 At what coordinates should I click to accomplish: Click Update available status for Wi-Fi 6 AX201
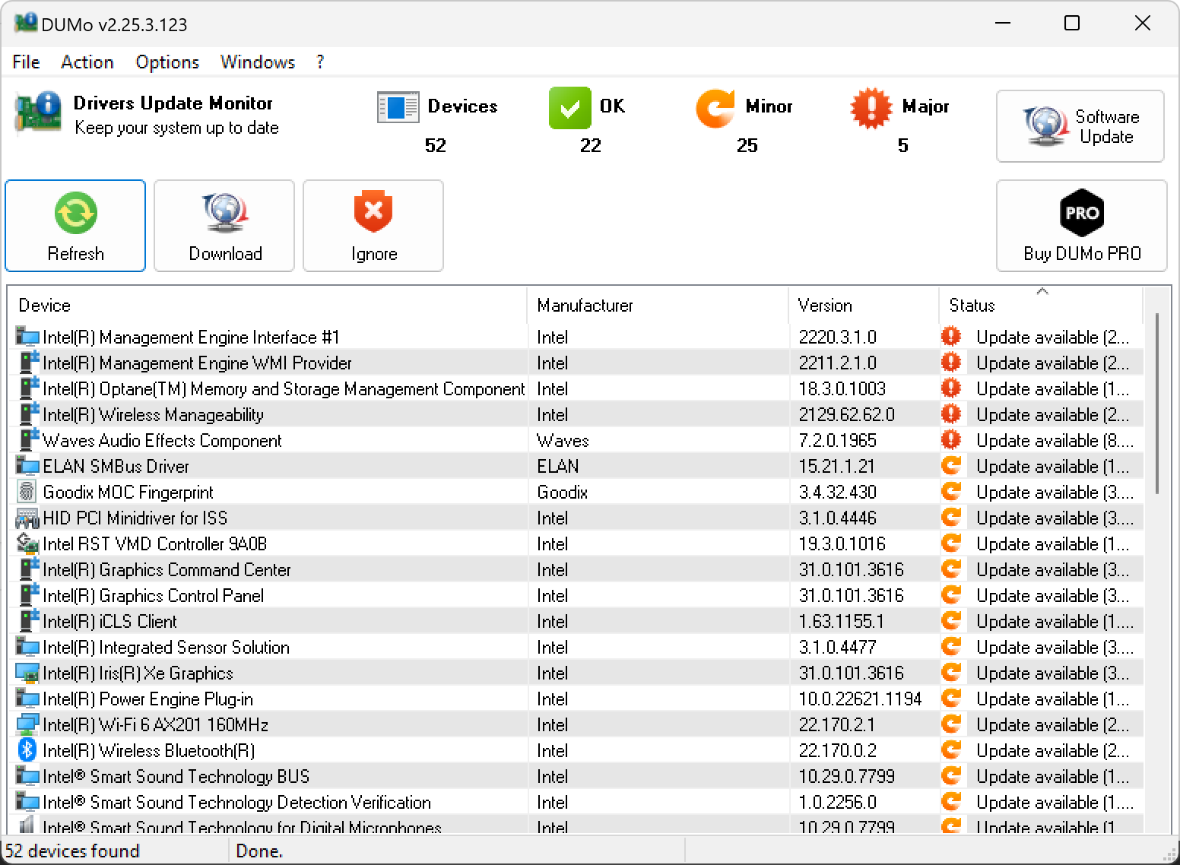click(x=1053, y=724)
